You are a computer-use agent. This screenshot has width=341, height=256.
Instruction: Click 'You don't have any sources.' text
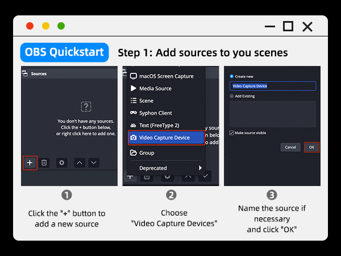(86, 121)
